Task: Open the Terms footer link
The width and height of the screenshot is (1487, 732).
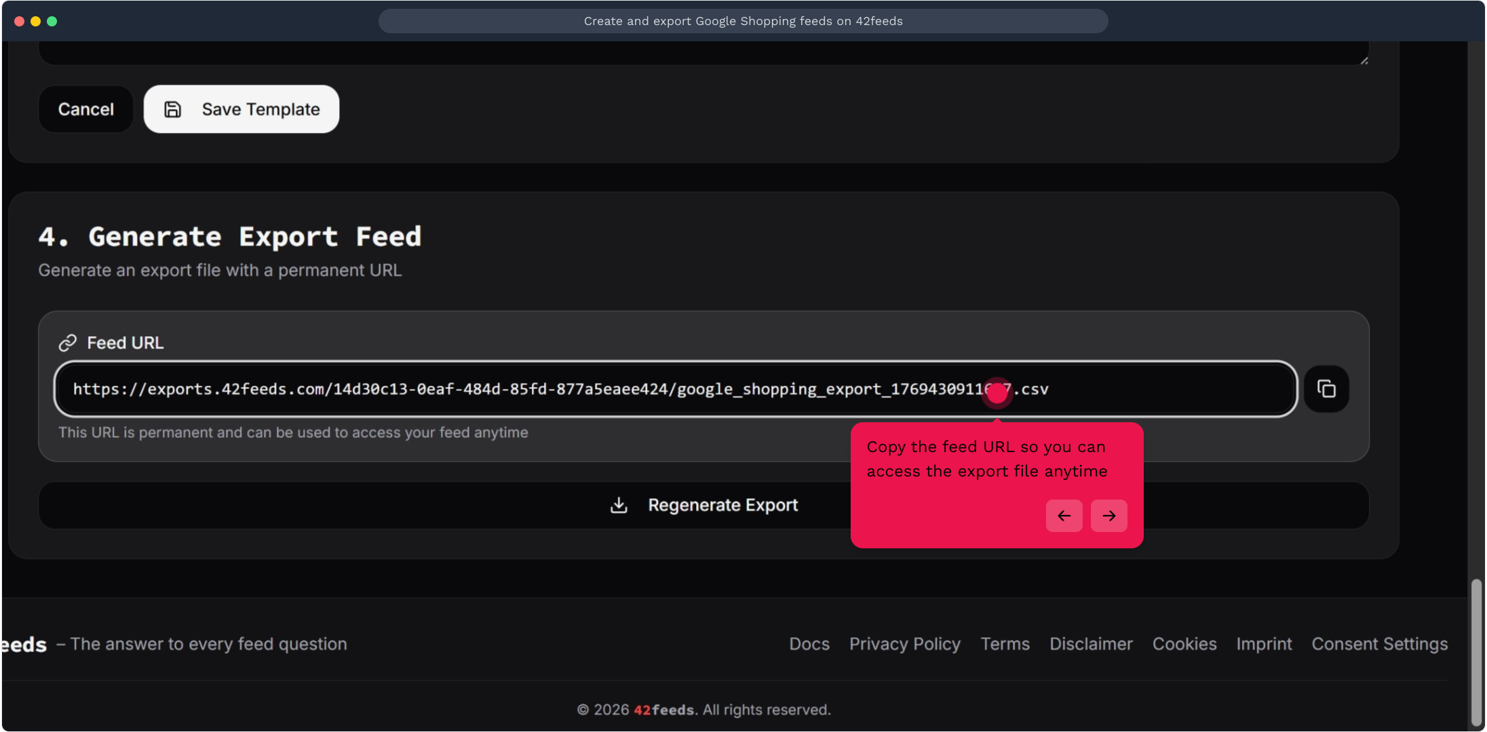Action: pyautogui.click(x=1005, y=644)
